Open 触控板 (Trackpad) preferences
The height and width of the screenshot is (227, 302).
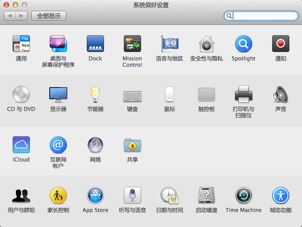pos(207,94)
